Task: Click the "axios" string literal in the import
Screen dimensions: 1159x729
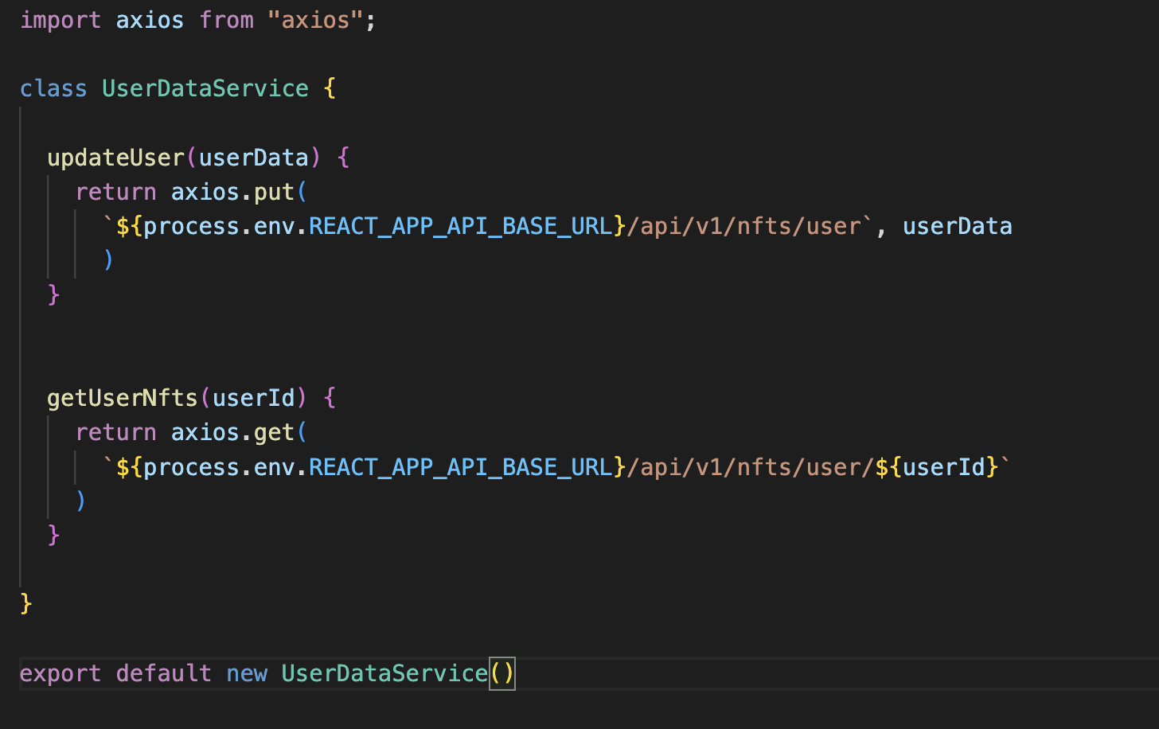Action: (315, 19)
